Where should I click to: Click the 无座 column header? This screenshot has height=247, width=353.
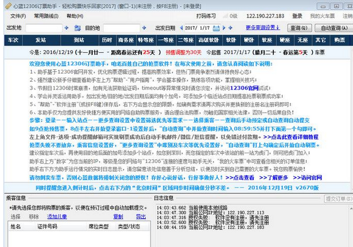pos(303,40)
